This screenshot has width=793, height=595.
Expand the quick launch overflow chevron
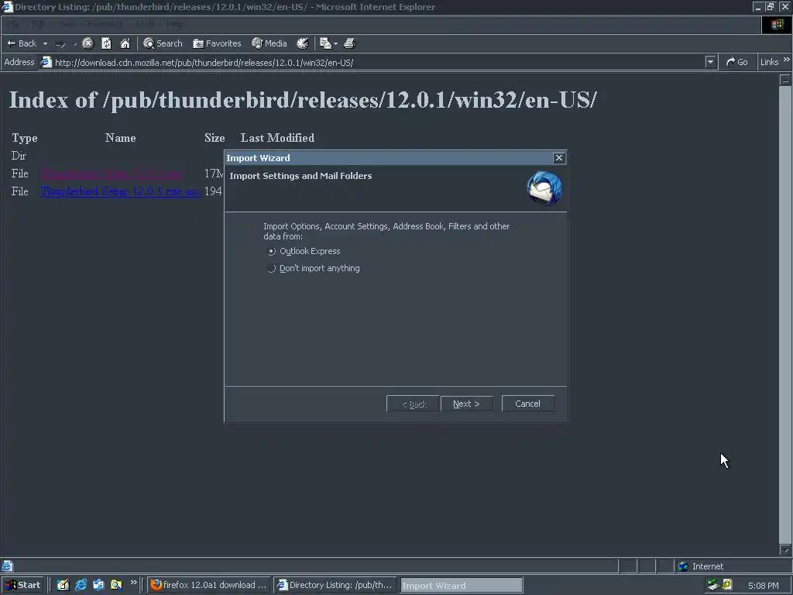pyautogui.click(x=133, y=583)
